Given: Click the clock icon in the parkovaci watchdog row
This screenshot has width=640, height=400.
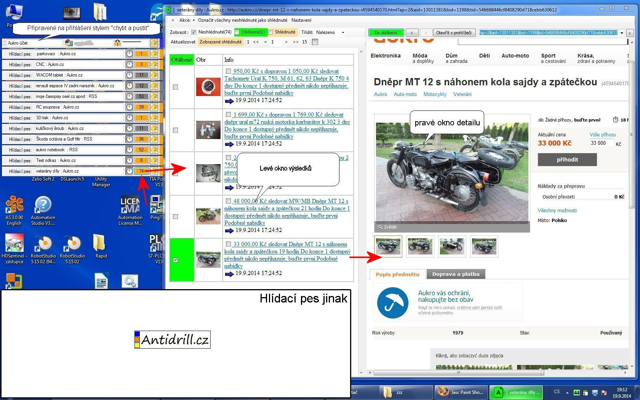Looking at the screenshot, I should (130, 54).
